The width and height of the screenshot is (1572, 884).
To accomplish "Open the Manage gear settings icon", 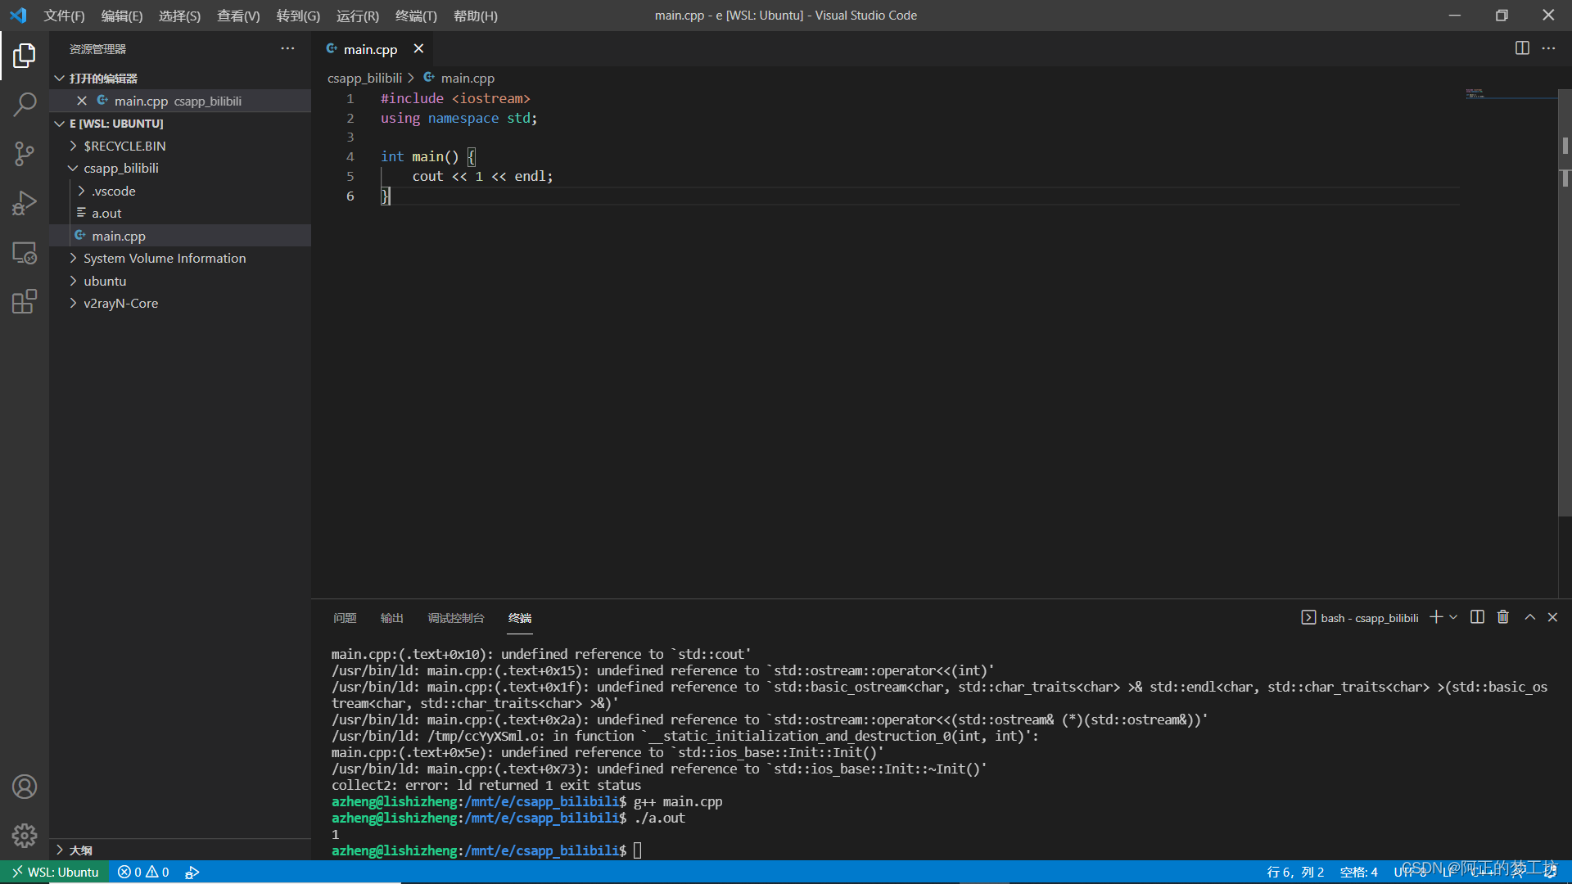I will pyautogui.click(x=25, y=835).
